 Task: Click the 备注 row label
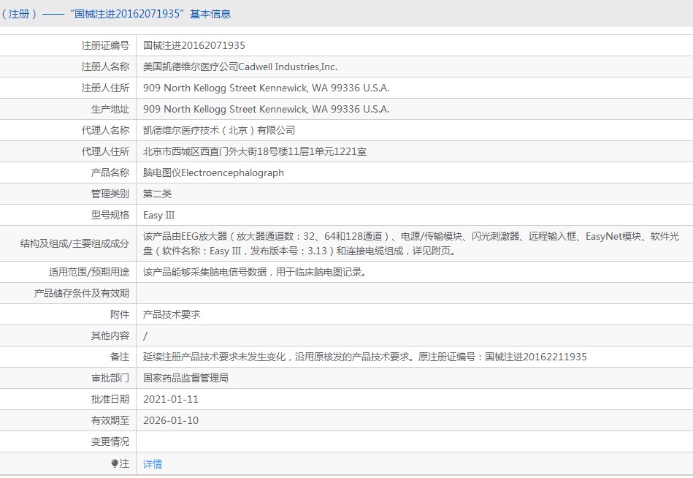pos(120,357)
